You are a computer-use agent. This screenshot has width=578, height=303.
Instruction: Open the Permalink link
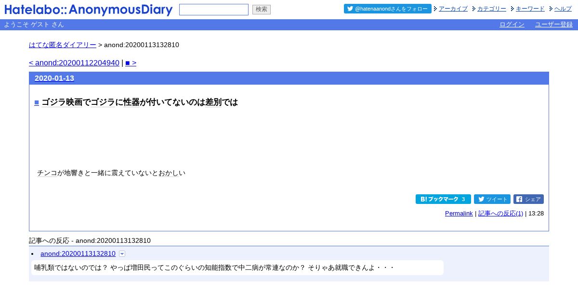[459, 214]
